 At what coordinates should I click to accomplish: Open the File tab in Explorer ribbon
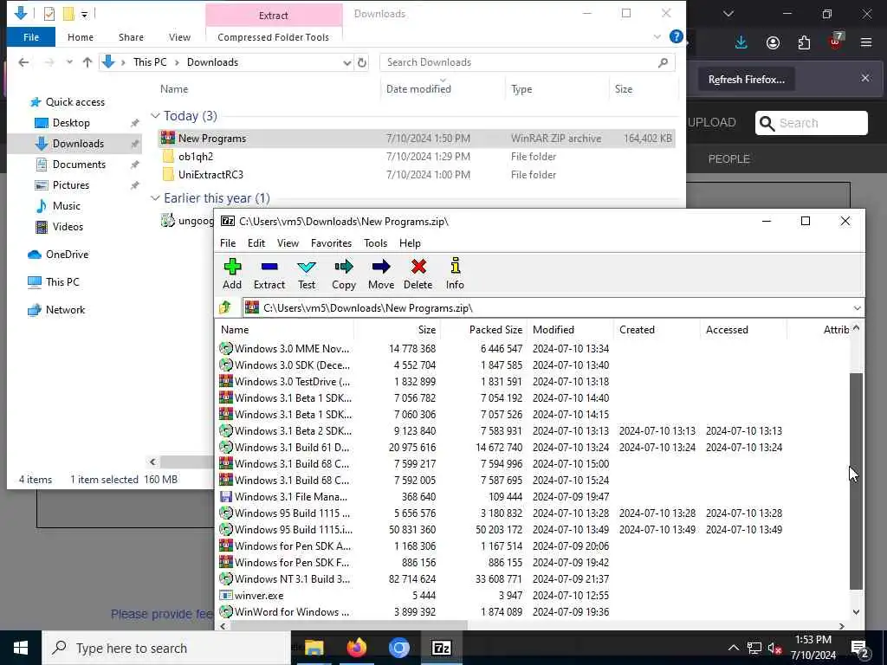[31, 37]
